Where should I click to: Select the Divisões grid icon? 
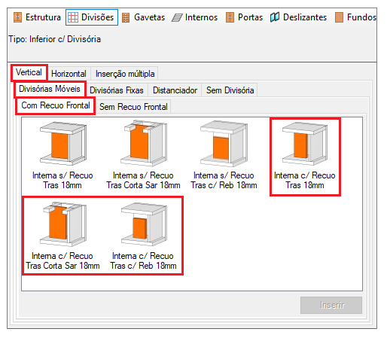[x=73, y=17]
